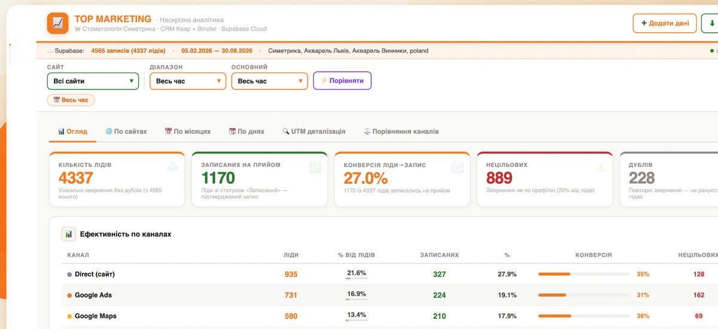The width and height of the screenshot is (718, 329).
Task: Click the 4565 записів (4337 лідів) status text
Action: click(129, 51)
